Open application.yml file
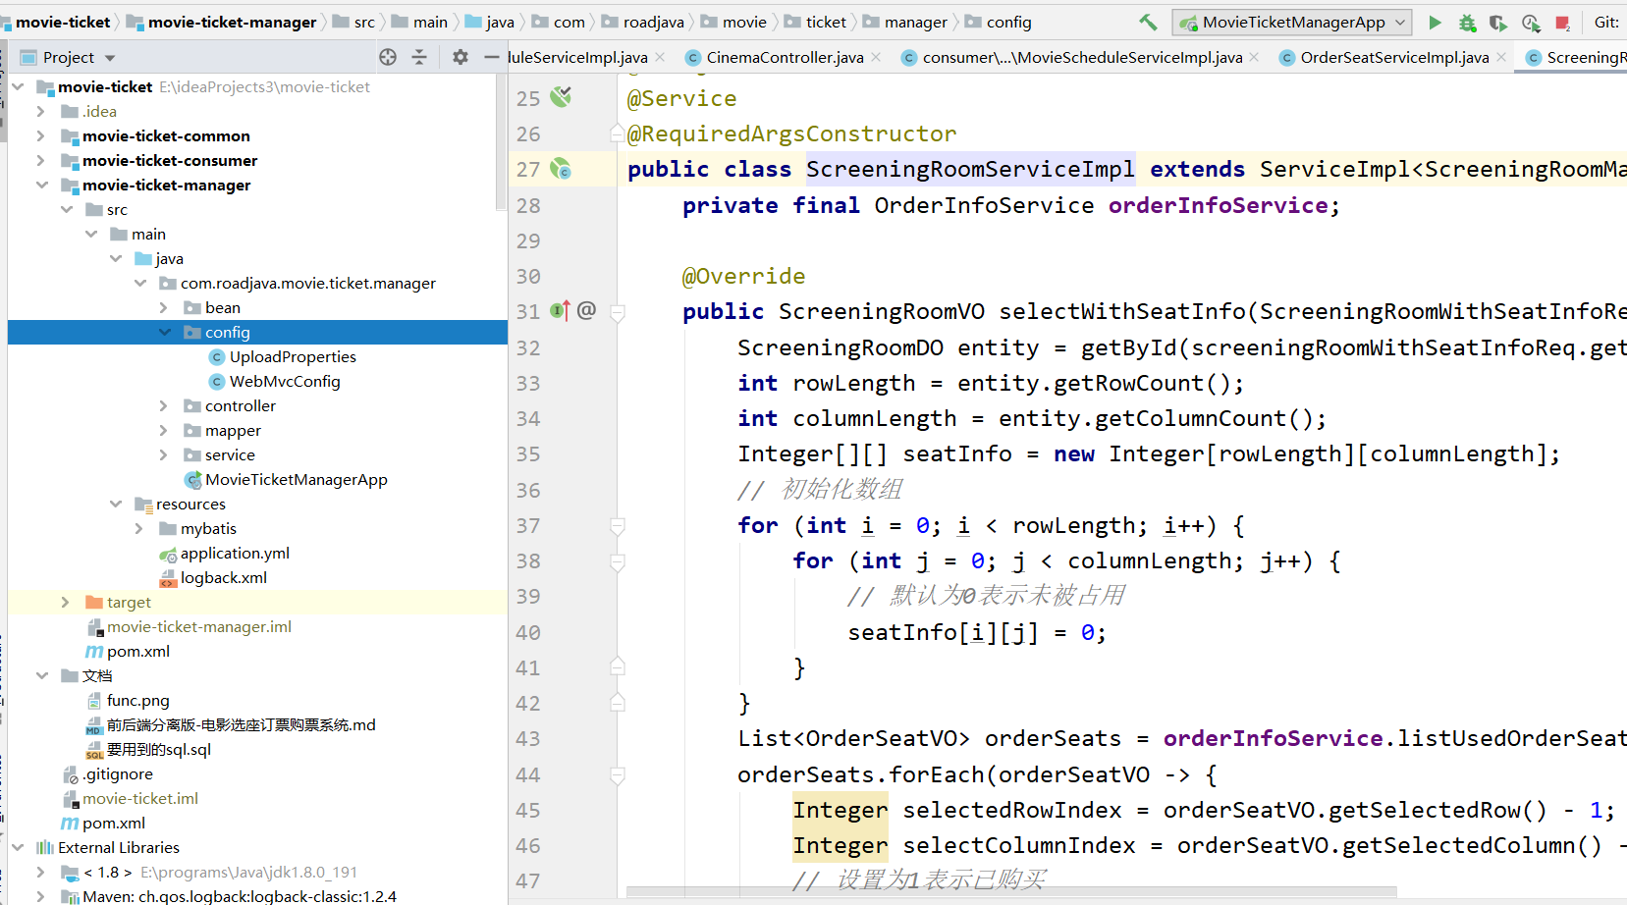 235,553
